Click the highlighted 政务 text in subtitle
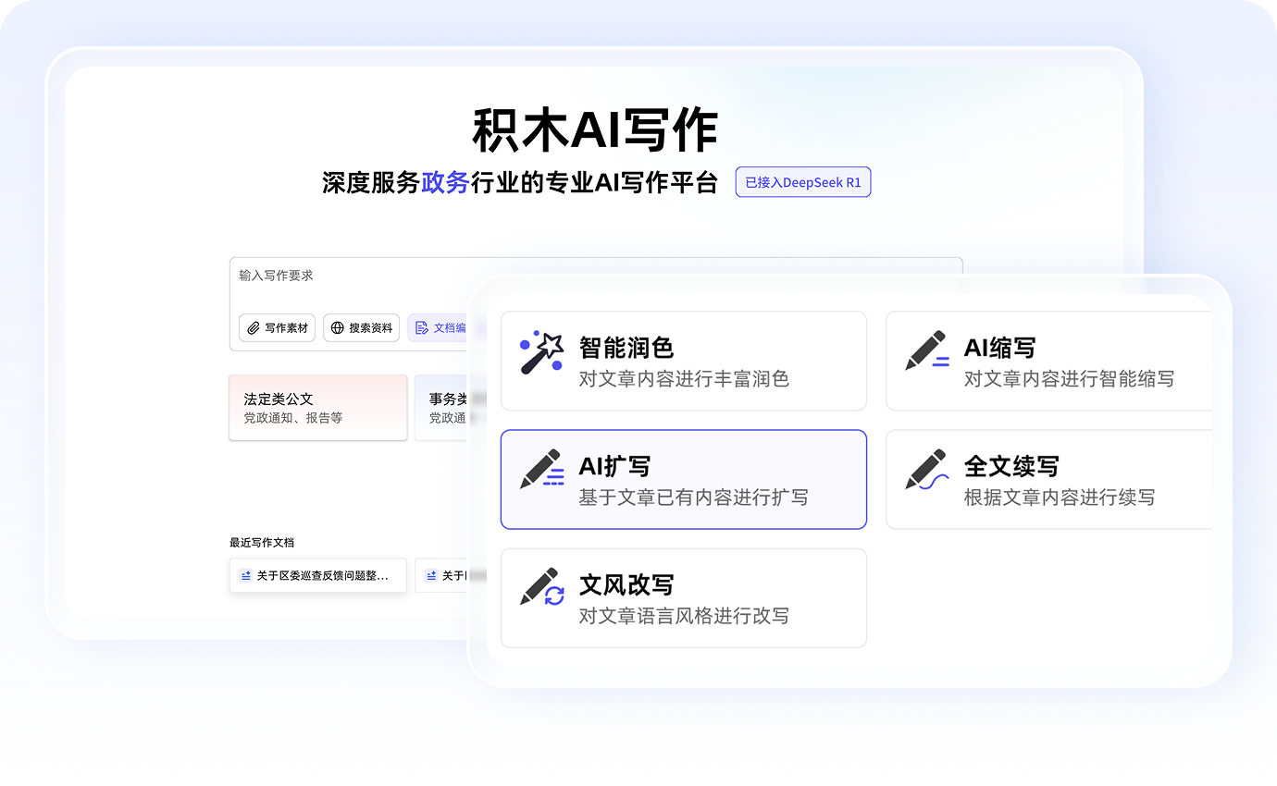 (445, 182)
